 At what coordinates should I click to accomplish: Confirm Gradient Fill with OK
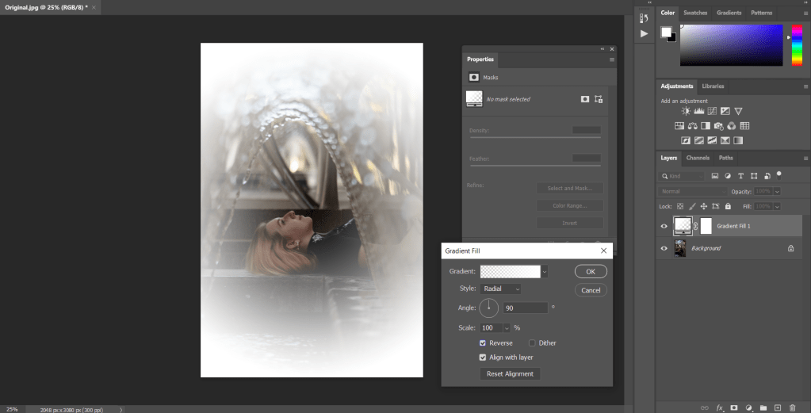coord(590,272)
